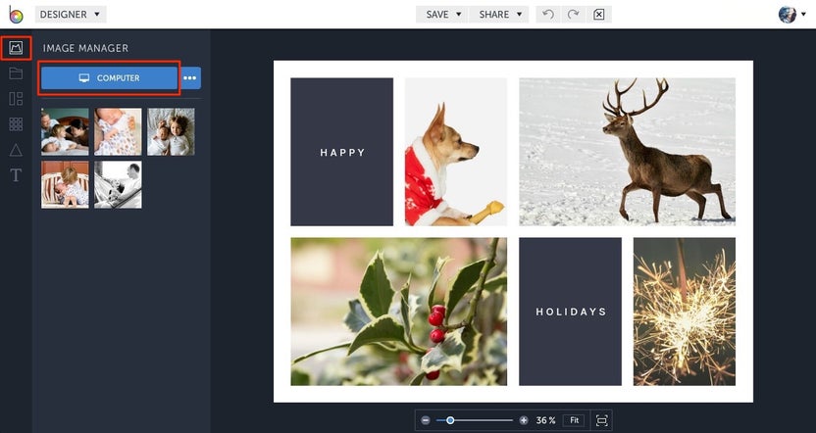Open the Layouts icon in the sidebar
The image size is (816, 433).
tap(16, 99)
